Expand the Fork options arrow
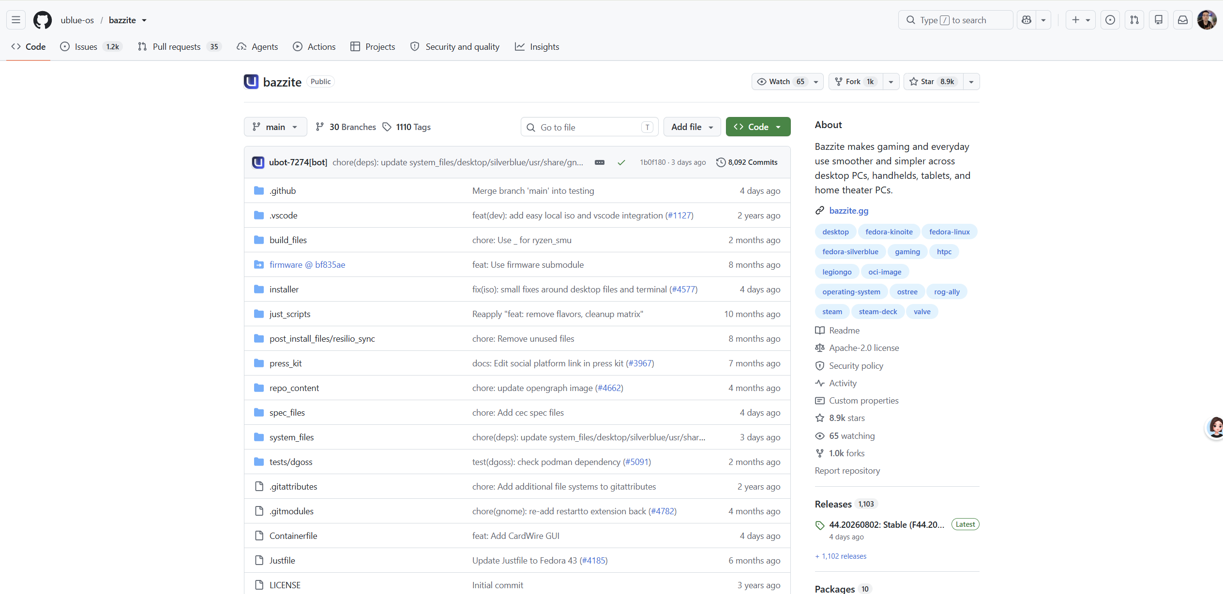The width and height of the screenshot is (1223, 594). 891,82
